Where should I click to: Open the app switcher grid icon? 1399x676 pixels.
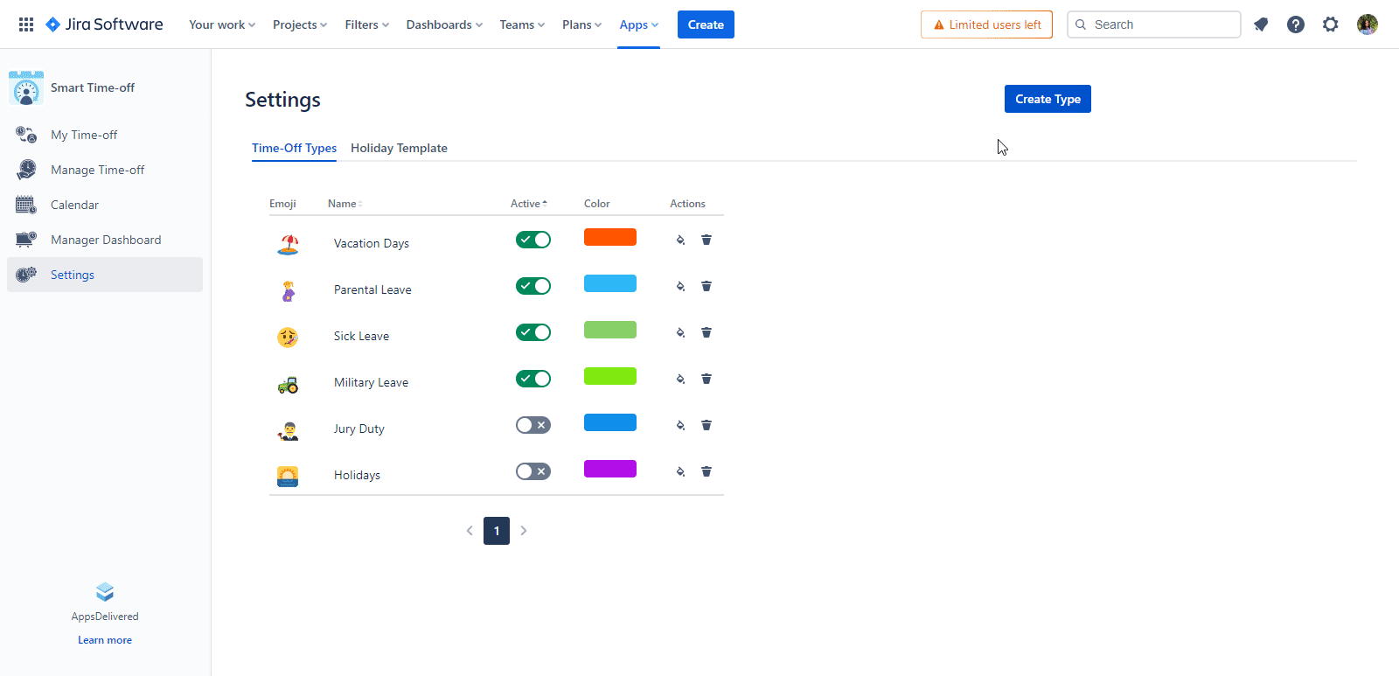click(26, 24)
